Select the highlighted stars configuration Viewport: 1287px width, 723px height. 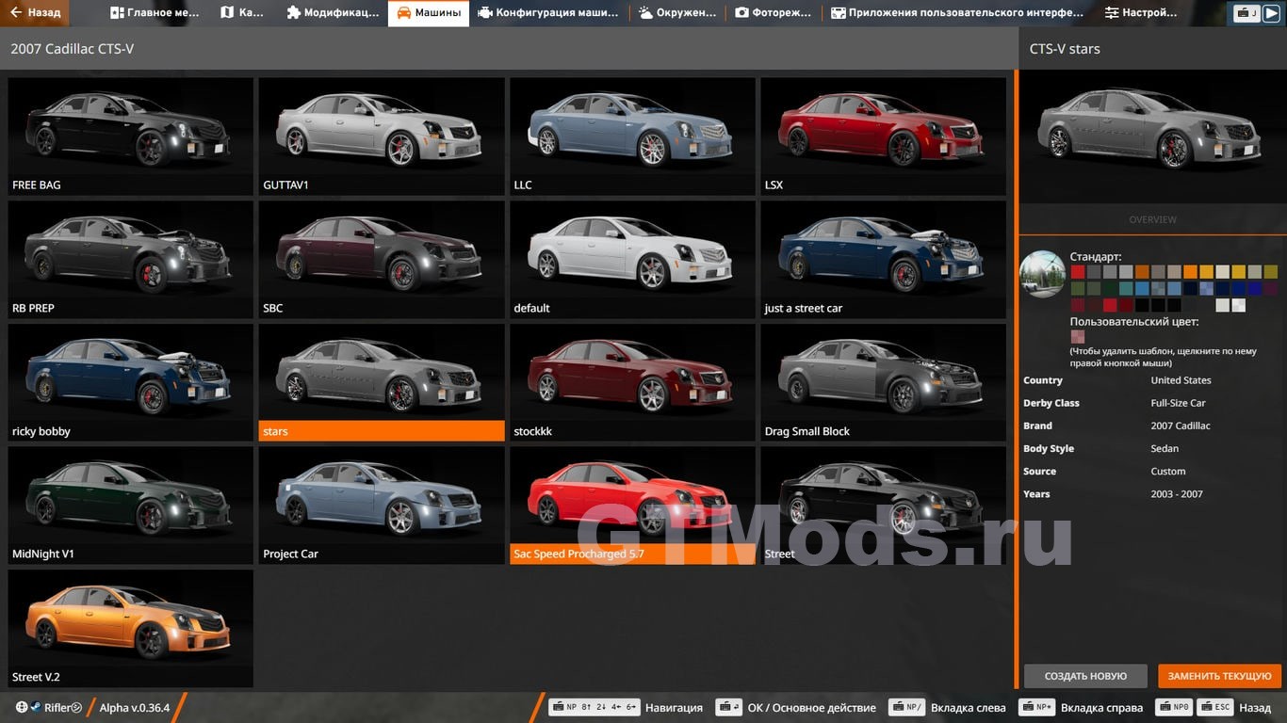(x=382, y=383)
